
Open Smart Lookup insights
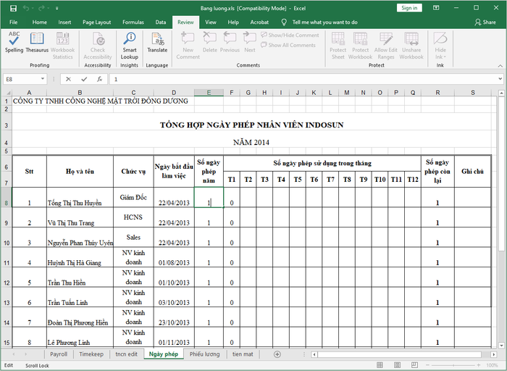click(x=130, y=46)
